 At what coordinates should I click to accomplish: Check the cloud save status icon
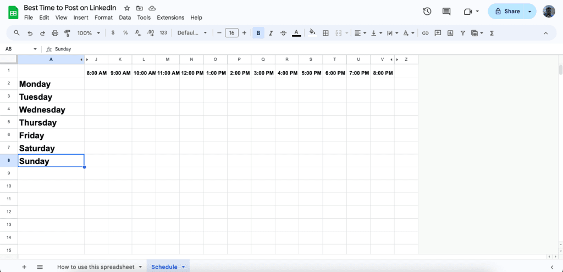[x=152, y=8]
